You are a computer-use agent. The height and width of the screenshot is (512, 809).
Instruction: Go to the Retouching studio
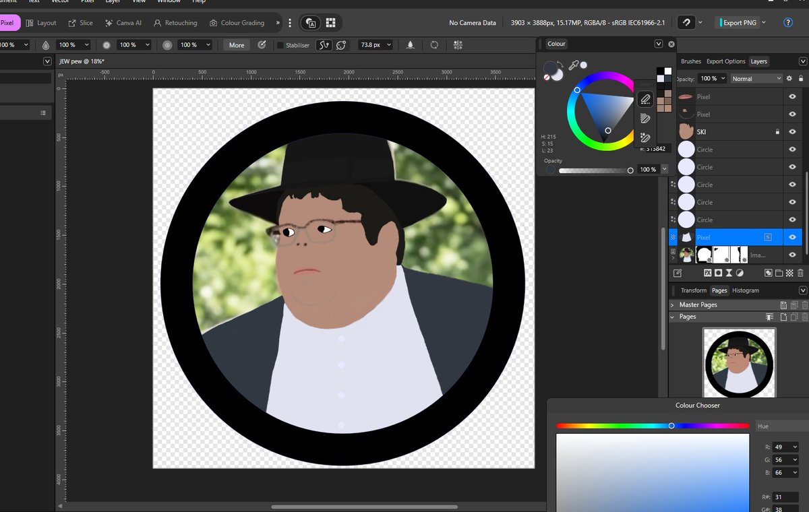coord(175,23)
